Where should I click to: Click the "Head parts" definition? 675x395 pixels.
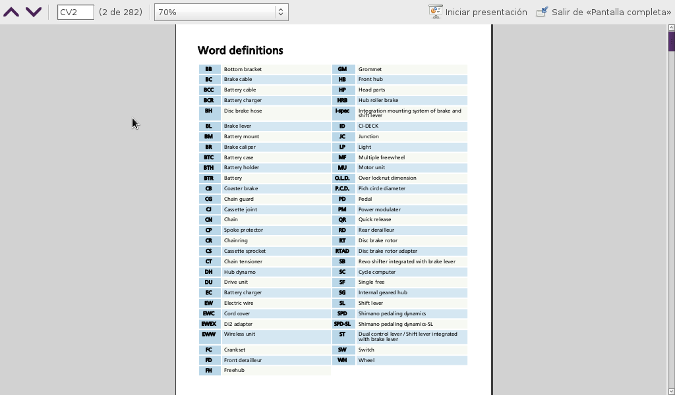[372, 90]
